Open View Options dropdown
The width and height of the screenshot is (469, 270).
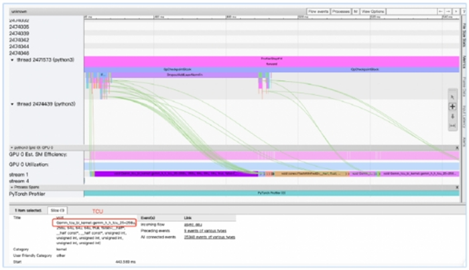[x=373, y=11]
